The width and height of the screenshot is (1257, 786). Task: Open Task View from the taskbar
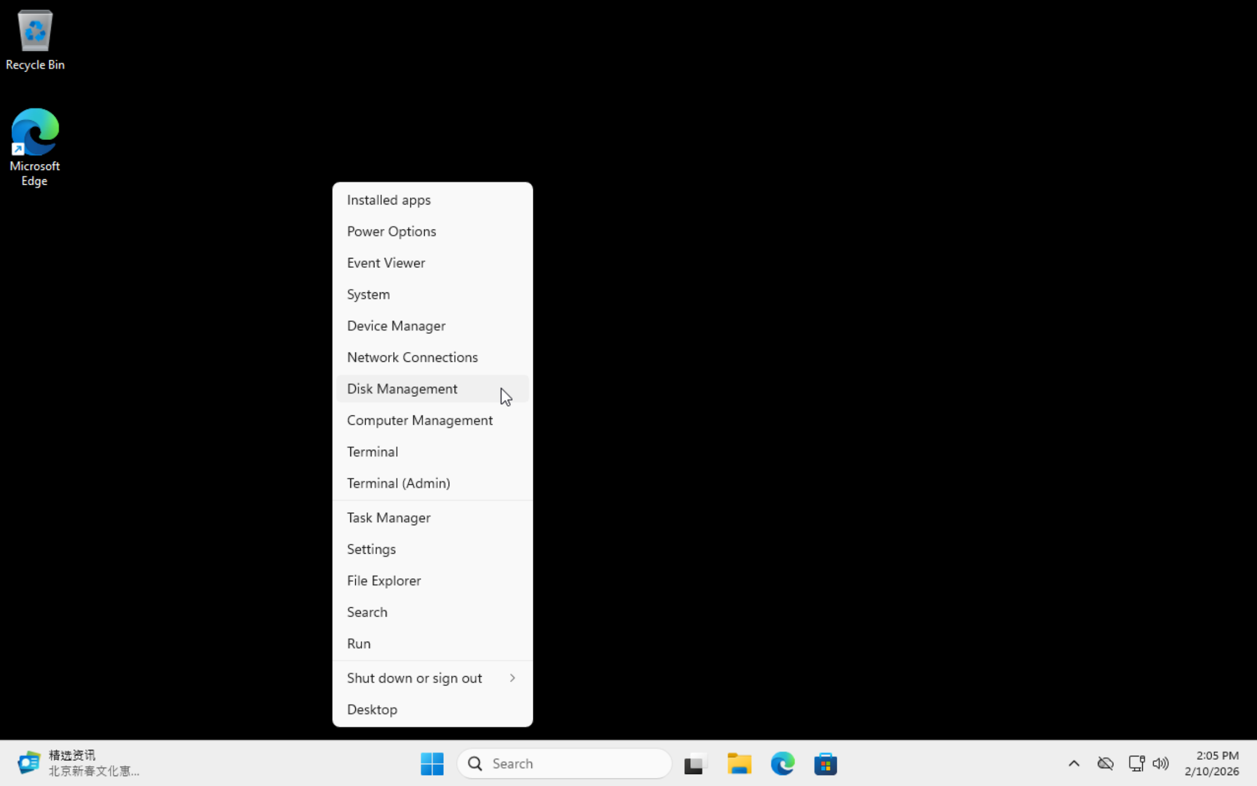(x=695, y=763)
